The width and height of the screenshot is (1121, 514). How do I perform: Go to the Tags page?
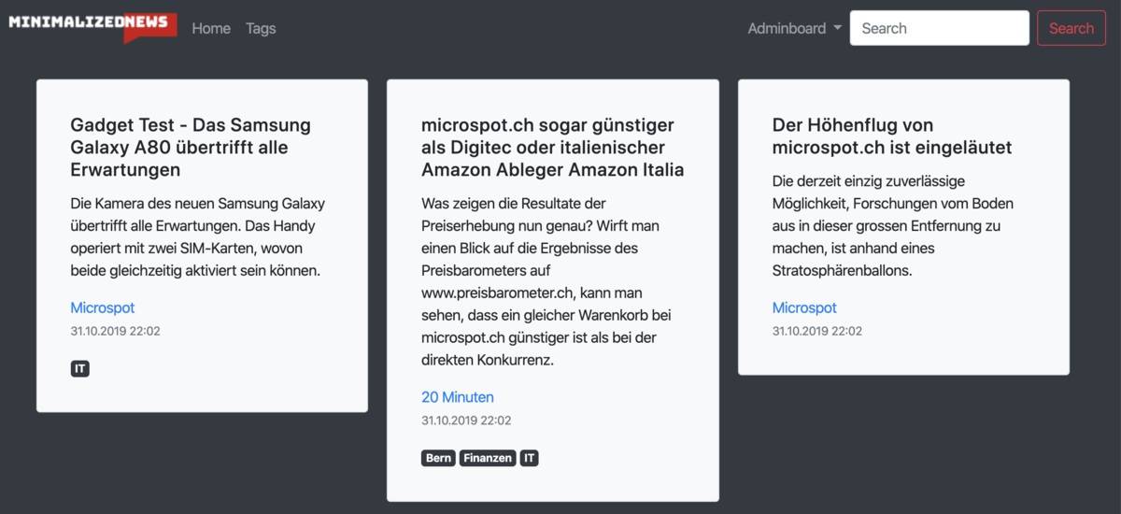click(261, 28)
